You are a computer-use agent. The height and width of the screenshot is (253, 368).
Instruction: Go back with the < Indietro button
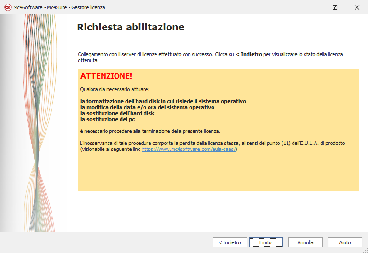(230, 242)
